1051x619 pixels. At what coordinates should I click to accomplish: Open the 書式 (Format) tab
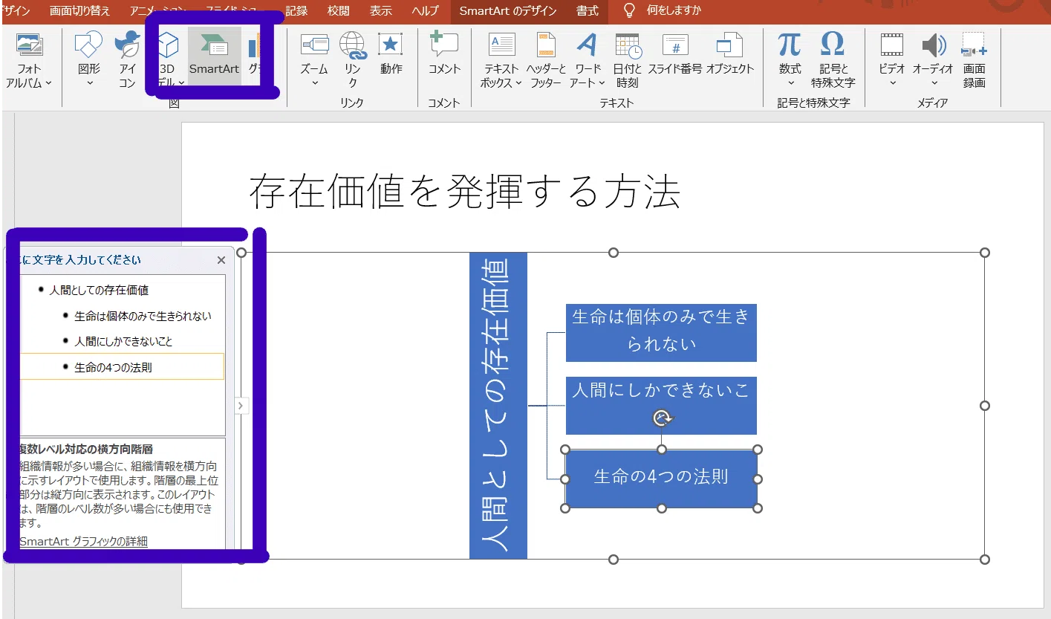pos(588,11)
